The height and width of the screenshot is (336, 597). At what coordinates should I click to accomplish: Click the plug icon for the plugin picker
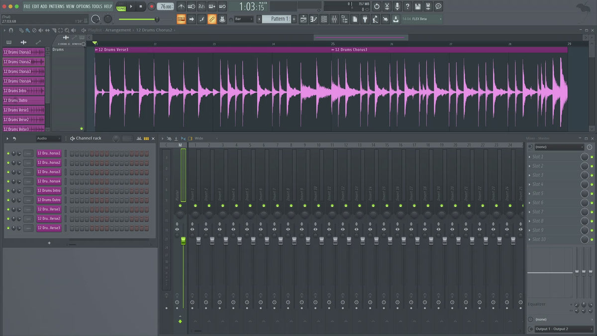click(365, 19)
